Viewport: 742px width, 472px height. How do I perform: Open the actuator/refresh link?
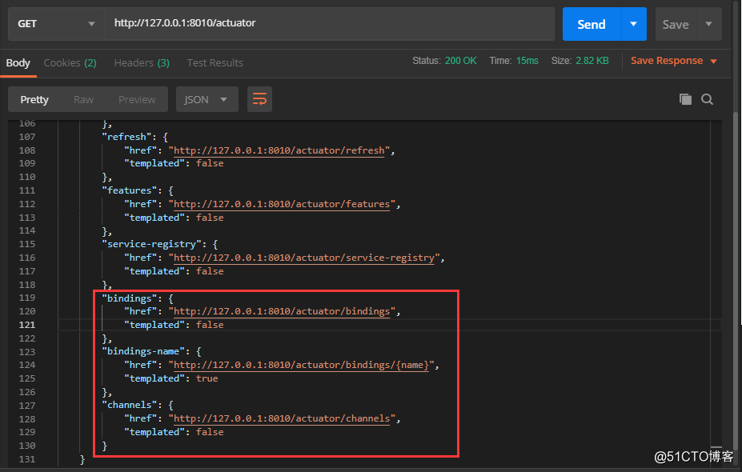[279, 150]
